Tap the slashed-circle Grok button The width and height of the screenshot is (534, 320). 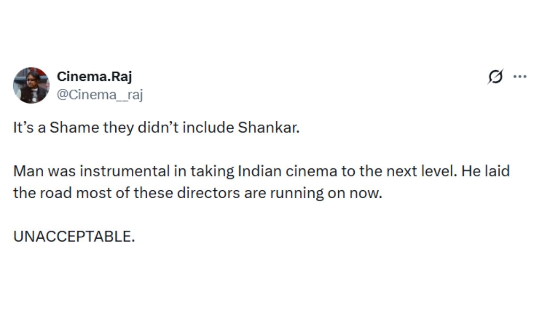[495, 76]
